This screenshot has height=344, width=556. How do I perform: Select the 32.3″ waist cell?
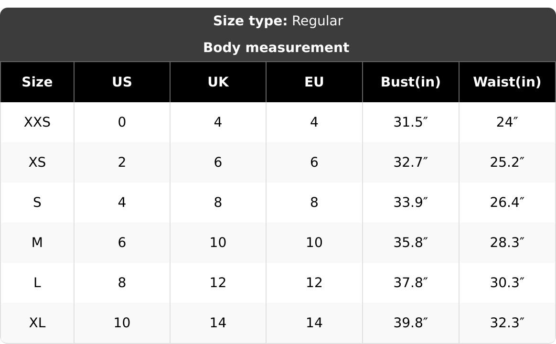coord(507,323)
